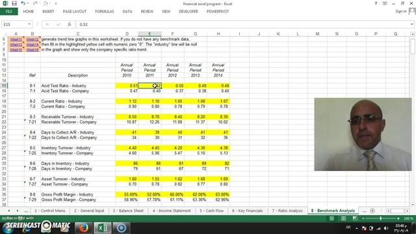Add a new sheet with plus icon

pos(372,211)
